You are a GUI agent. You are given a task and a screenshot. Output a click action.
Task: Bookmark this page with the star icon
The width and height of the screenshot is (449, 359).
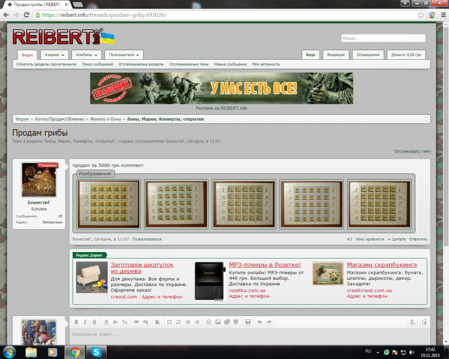421,15
